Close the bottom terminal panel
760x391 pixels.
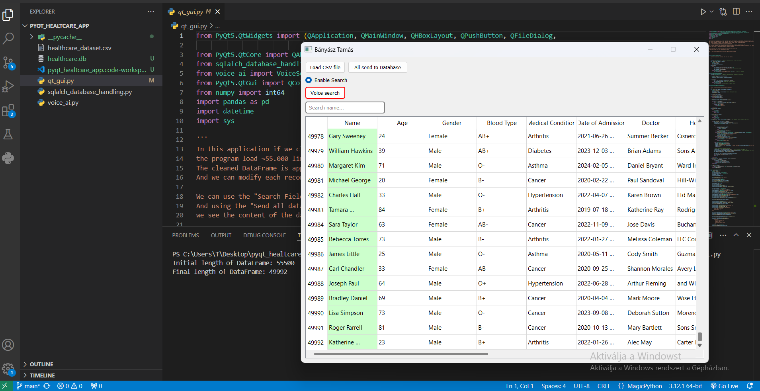pyautogui.click(x=749, y=235)
